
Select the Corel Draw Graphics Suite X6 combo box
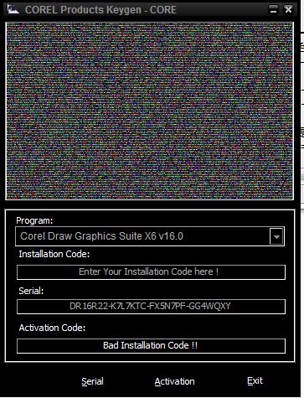click(x=150, y=236)
